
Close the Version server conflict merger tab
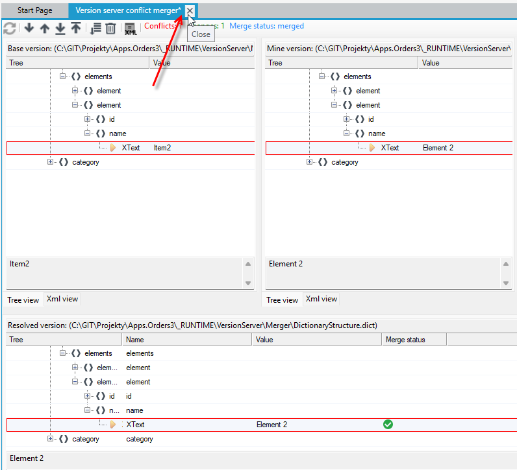click(x=190, y=10)
